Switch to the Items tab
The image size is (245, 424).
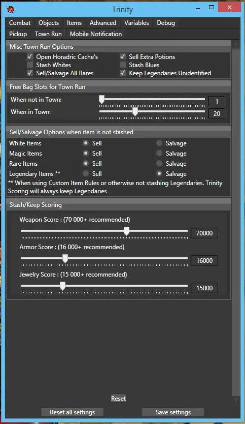click(x=74, y=23)
